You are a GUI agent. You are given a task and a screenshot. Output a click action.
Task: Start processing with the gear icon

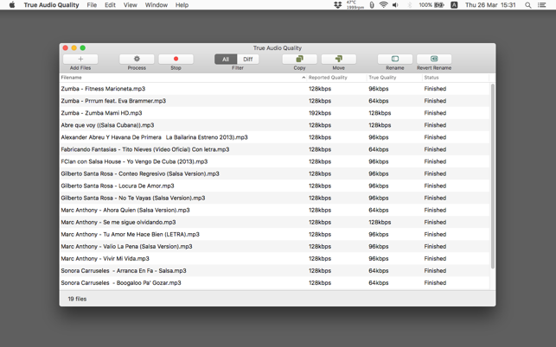point(137,59)
